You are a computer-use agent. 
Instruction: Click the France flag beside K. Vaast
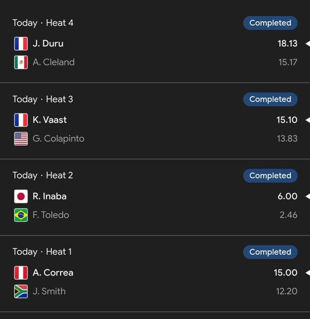[x=21, y=120]
